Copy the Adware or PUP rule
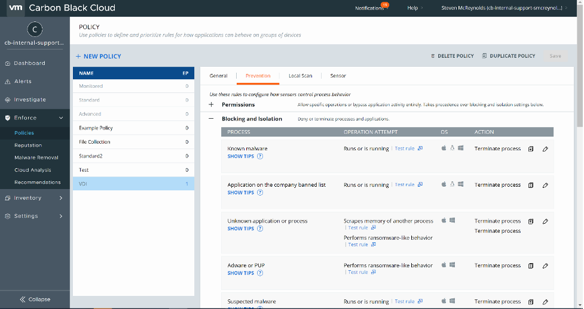Viewport: 584px width, 309px height. point(531,266)
